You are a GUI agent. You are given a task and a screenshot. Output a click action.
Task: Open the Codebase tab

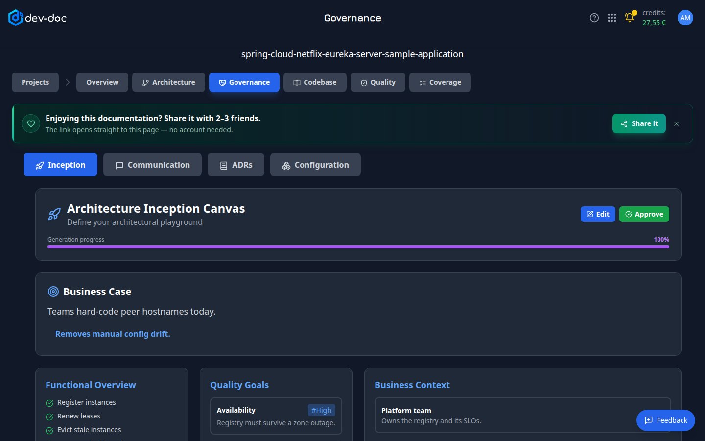click(315, 82)
